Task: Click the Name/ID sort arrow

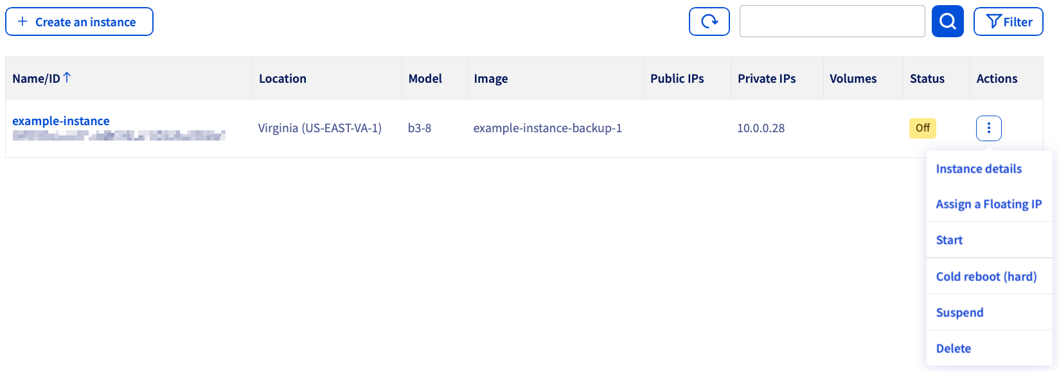Action: pos(67,78)
